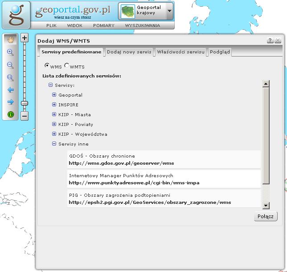Click the INSPIRE tree label
The width and height of the screenshot is (287, 272).
point(68,105)
